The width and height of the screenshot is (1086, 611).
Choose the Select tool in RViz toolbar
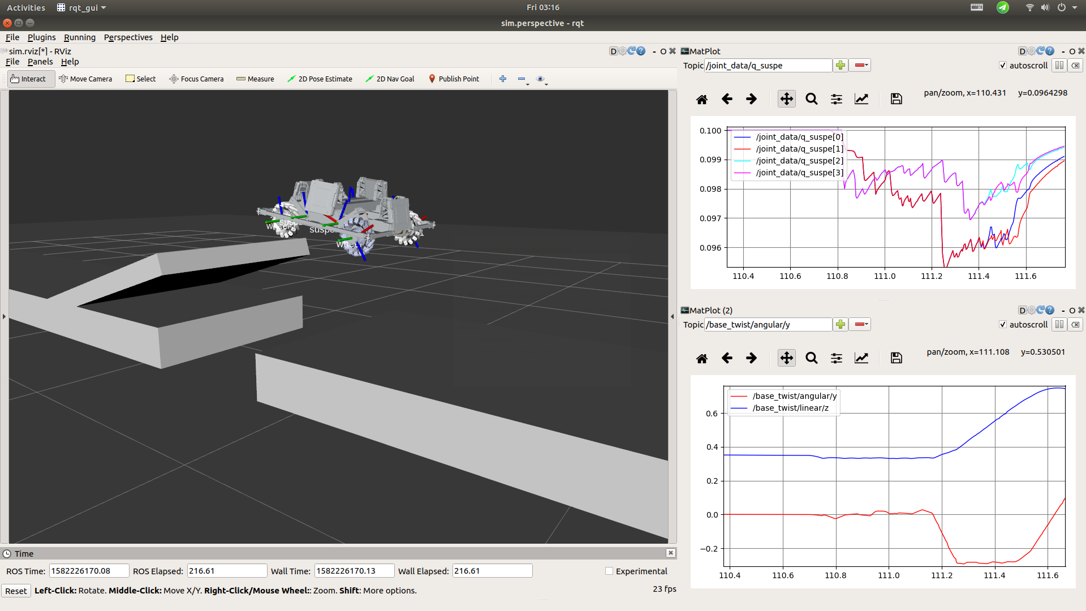coord(141,79)
